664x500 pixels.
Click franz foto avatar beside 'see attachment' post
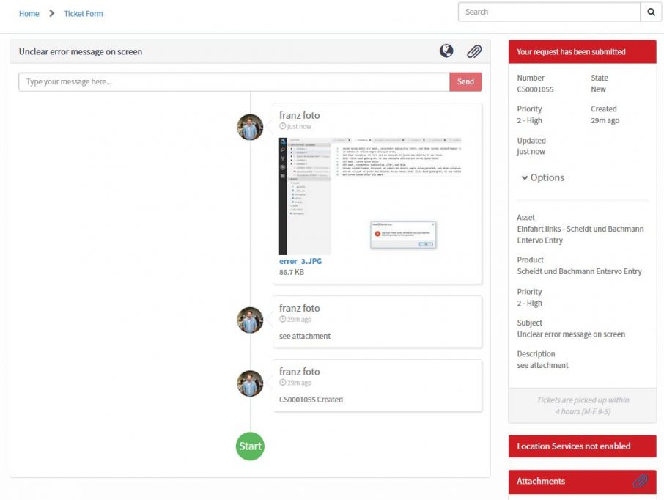250,320
